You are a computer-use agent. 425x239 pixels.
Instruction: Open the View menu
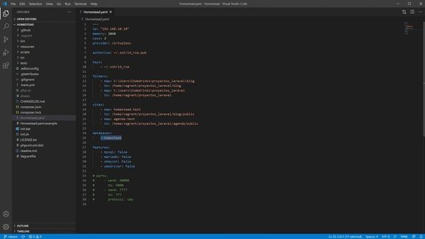(x=49, y=4)
